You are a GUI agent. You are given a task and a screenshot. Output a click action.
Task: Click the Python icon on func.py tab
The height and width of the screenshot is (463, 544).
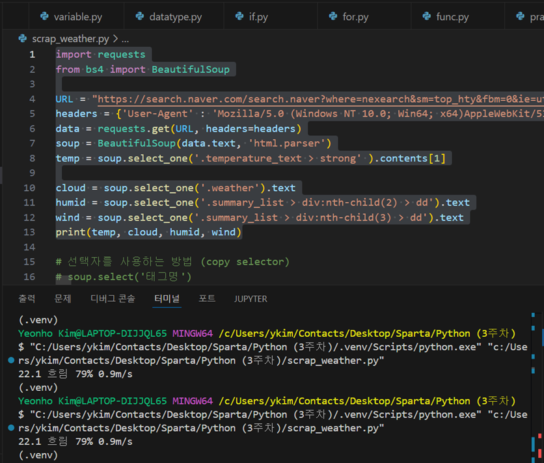pos(427,16)
